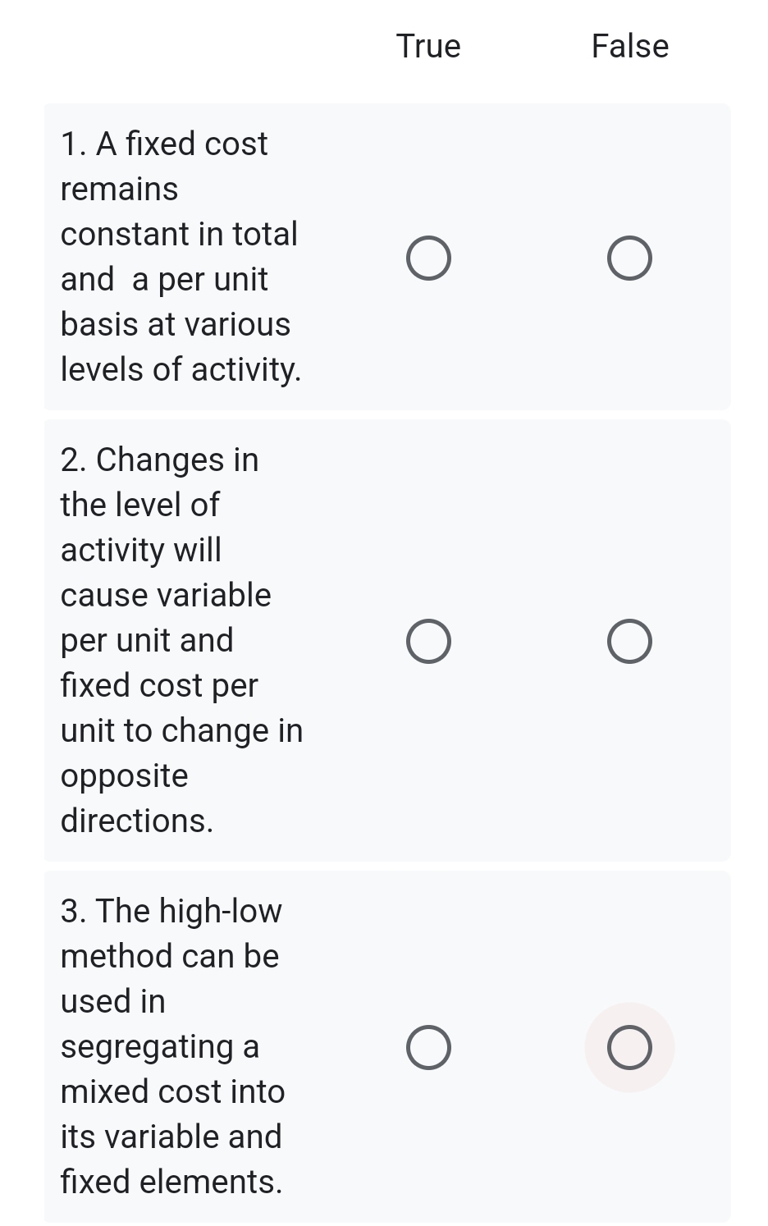Mark the fixed cost statement as False
Image resolution: width=768 pixels, height=1226 pixels.
(x=630, y=258)
